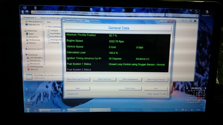Screen dimensions: 223x125
Task: Click the Show Fuel Trims button
Action: [105, 79]
